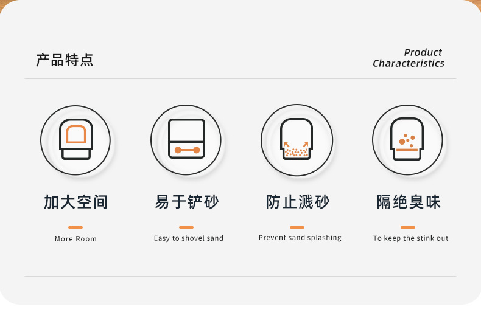Screen dimensions: 481x321
Task: Click the orange dash above More Room
Action: coord(75,227)
